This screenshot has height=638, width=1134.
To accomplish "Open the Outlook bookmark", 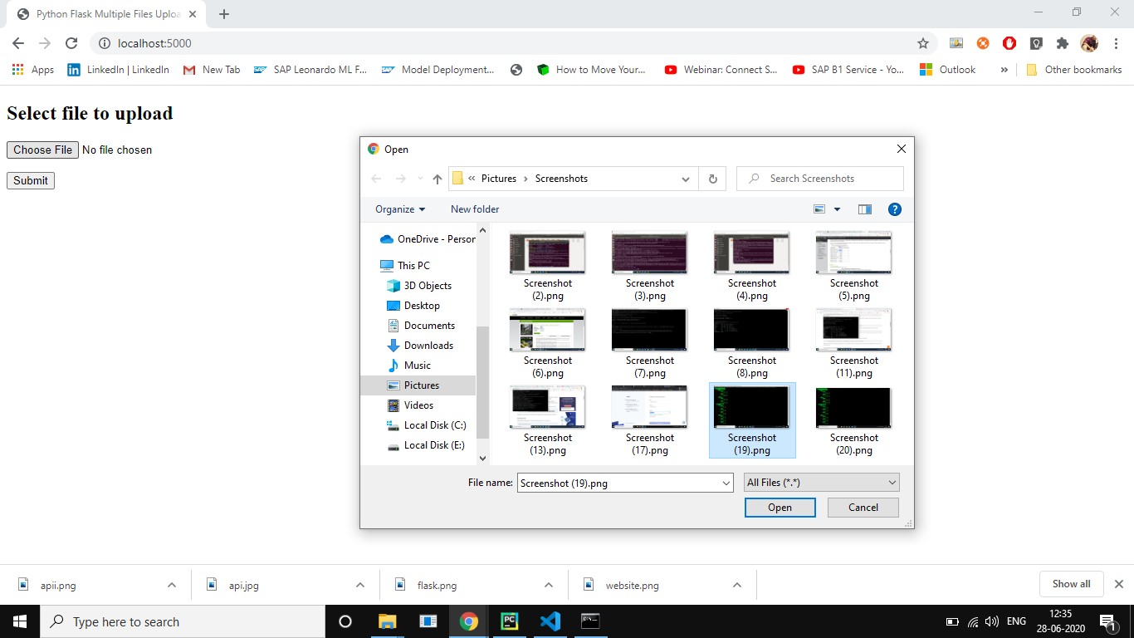I will 948,70.
